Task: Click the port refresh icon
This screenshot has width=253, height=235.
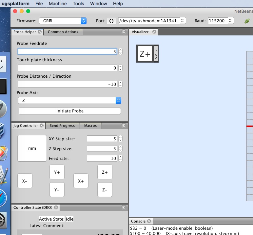Action: (x=111, y=21)
